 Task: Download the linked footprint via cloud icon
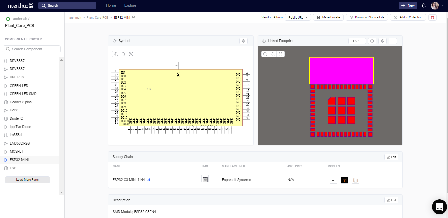[382, 41]
